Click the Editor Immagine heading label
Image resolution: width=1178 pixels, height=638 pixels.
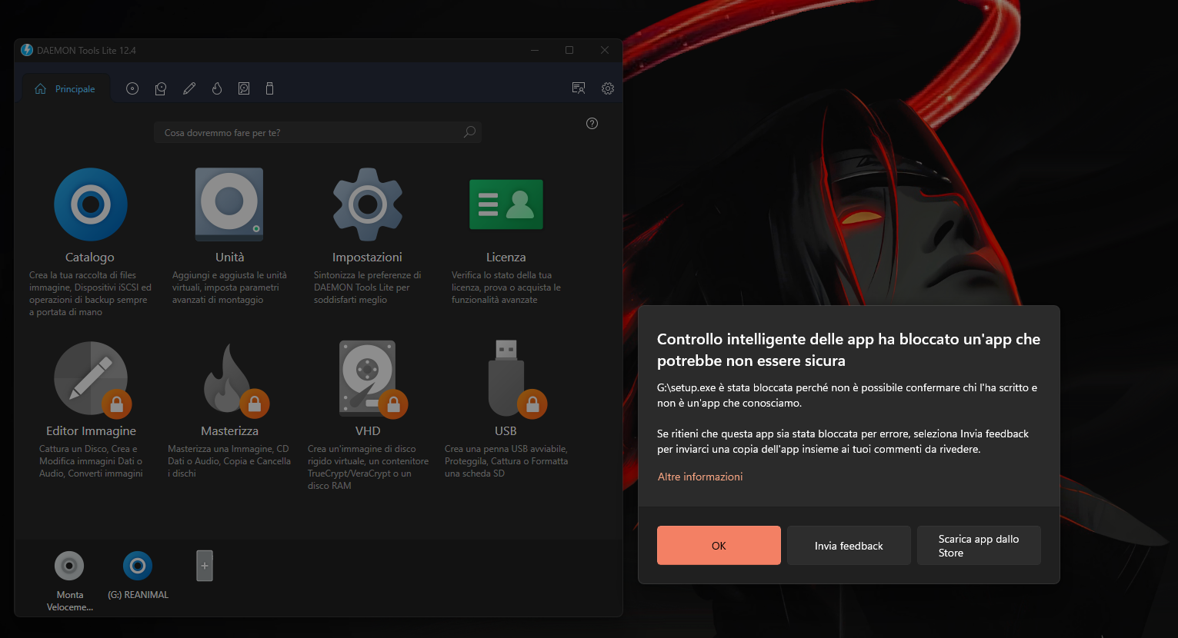coord(91,431)
